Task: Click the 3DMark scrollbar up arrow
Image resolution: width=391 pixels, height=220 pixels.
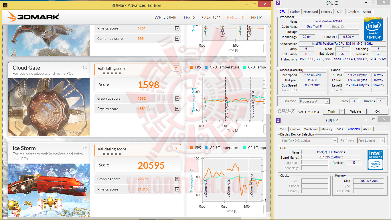Action: [268, 27]
